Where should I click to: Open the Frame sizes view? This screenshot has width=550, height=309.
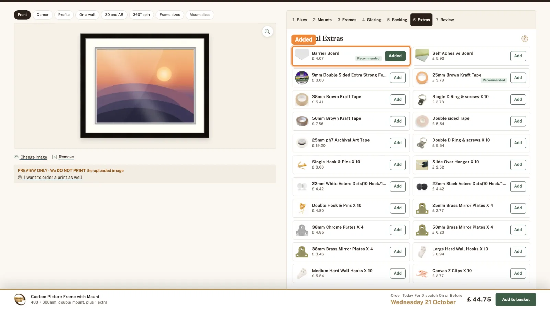(170, 15)
